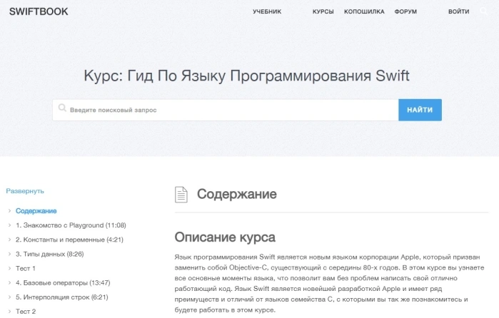Expand chevron beside Тест 2
499x318 pixels.
(x=9, y=311)
